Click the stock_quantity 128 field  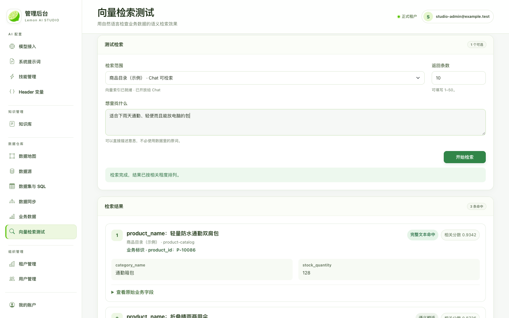pyautogui.click(x=389, y=269)
